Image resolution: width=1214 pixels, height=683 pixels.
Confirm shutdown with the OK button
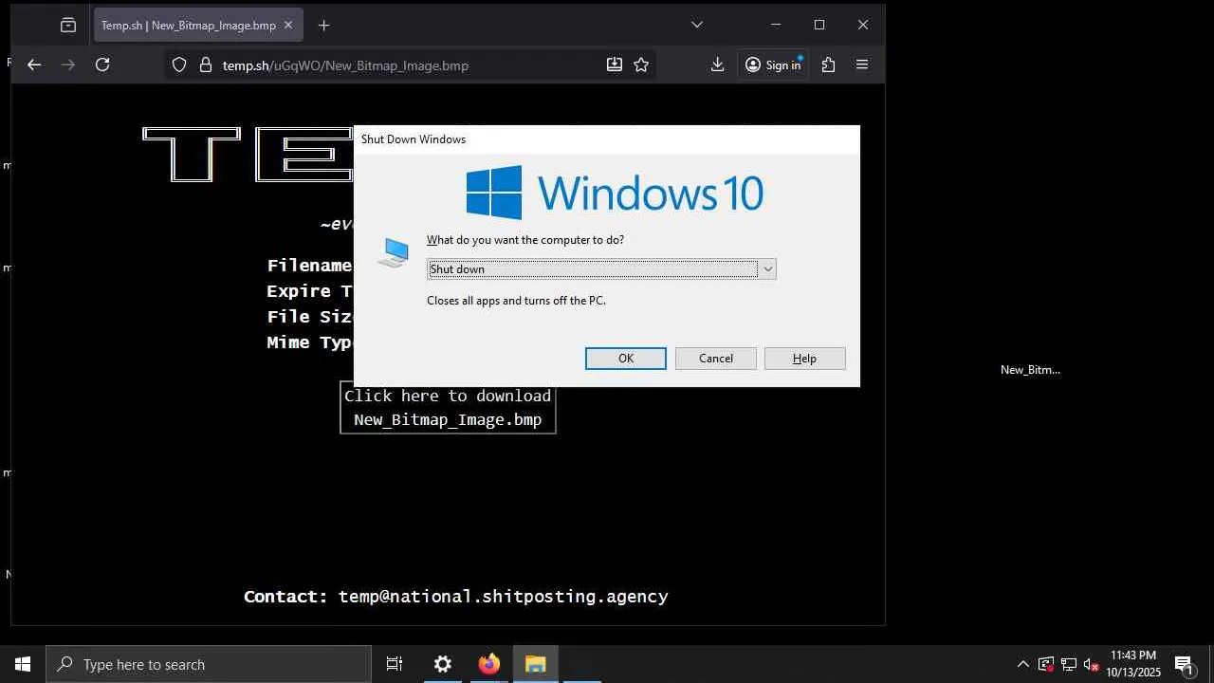click(x=626, y=359)
